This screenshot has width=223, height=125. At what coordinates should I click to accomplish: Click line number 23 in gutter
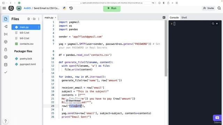(53, 106)
